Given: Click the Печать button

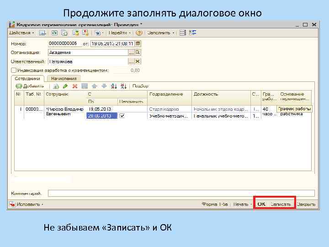Looking at the screenshot, I should point(241,204).
